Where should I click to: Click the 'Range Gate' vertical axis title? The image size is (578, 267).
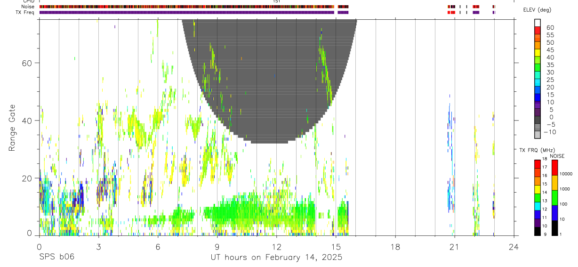(x=11, y=128)
